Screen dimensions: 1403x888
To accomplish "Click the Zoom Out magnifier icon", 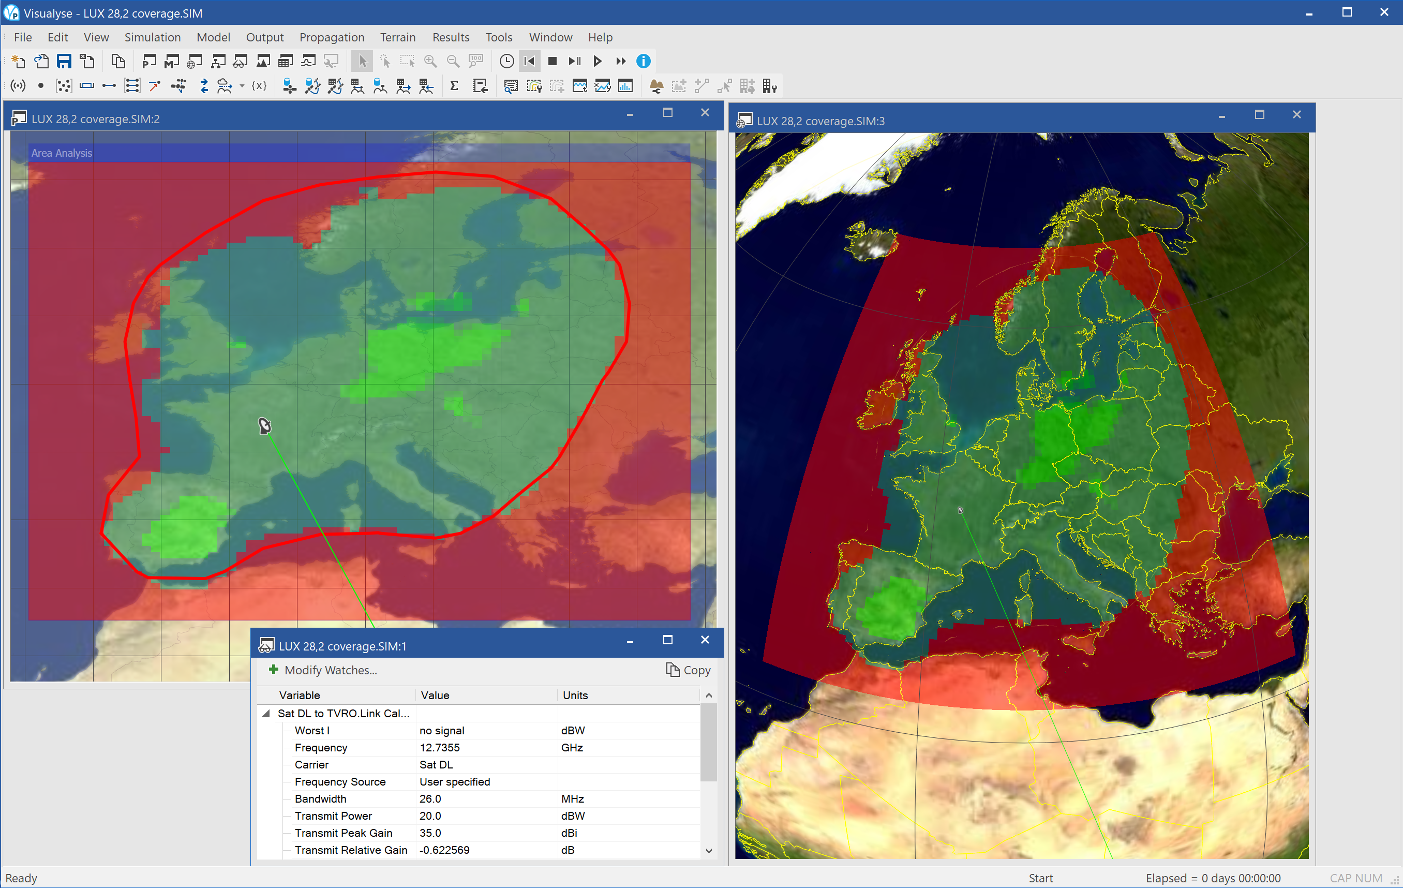I will [453, 61].
